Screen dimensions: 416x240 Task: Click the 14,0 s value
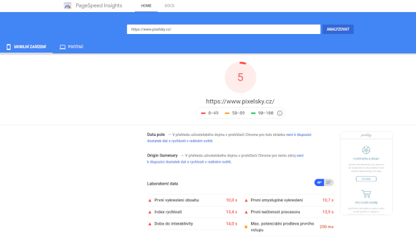(231, 224)
